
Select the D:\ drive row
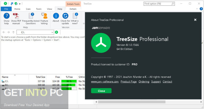point(43,85)
